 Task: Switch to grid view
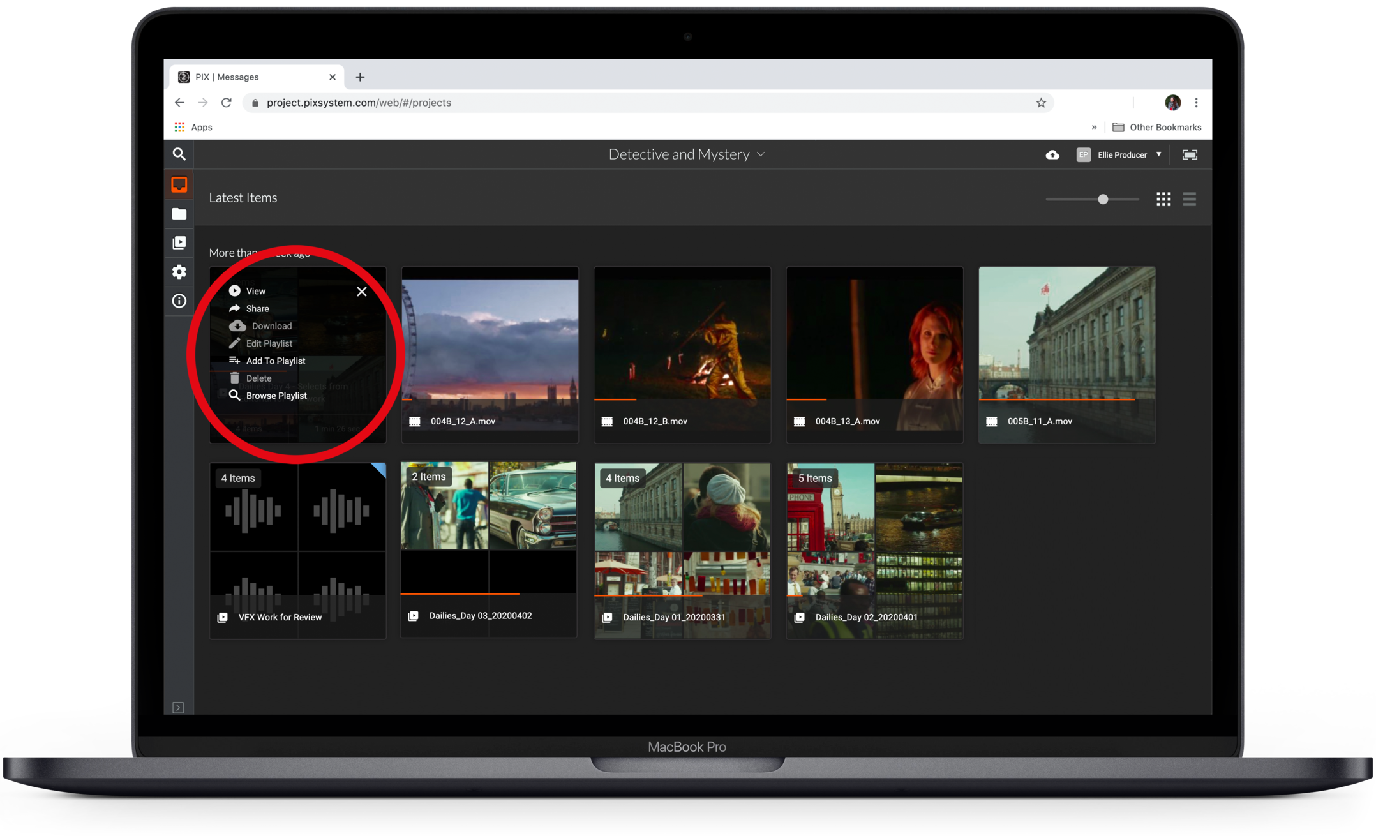click(x=1163, y=199)
